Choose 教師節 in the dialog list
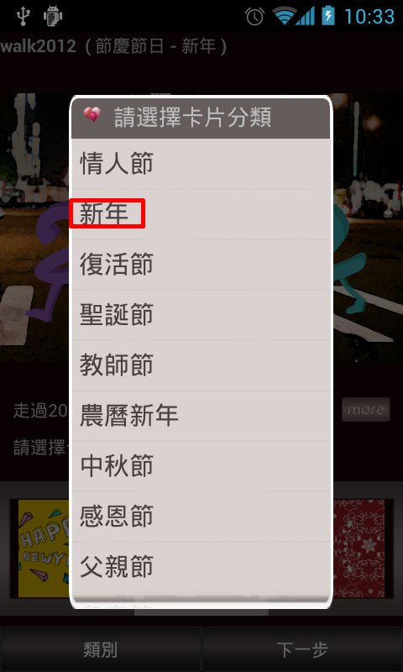 pos(201,365)
